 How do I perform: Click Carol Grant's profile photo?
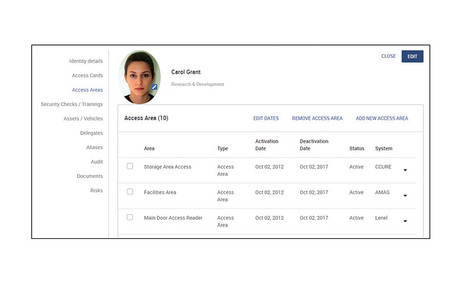(138, 76)
